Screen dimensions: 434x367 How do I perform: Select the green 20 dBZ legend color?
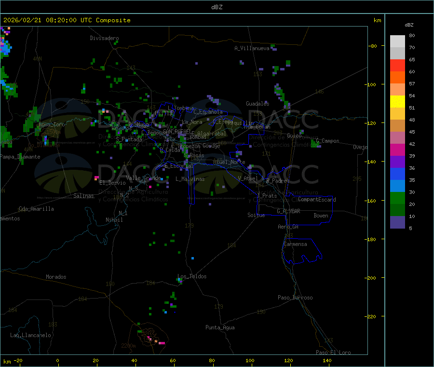(x=397, y=198)
